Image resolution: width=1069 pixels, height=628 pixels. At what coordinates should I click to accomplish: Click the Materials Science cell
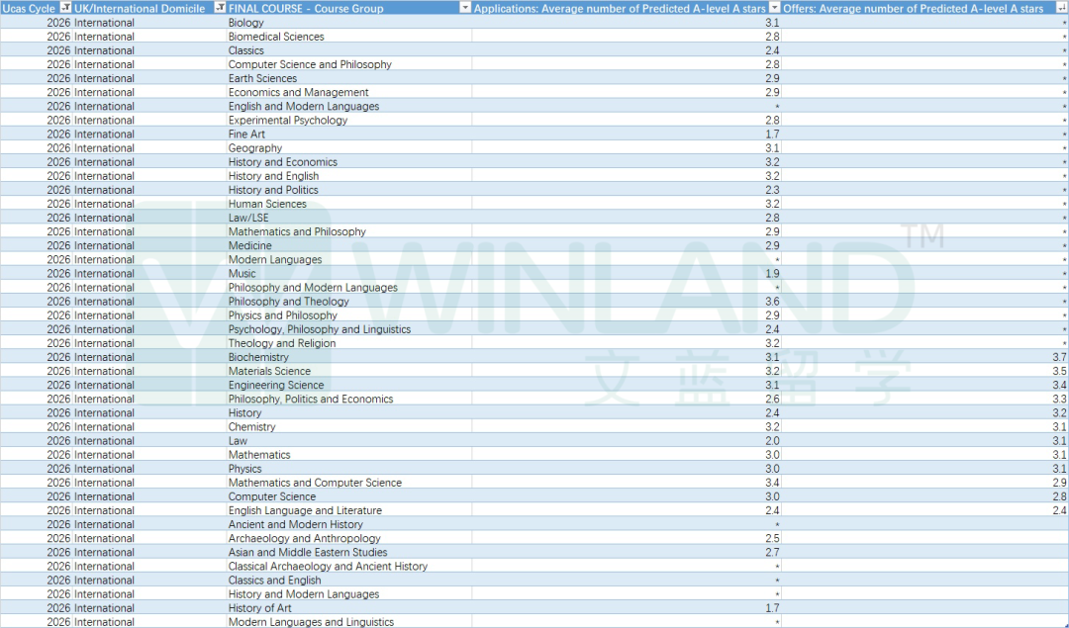click(349, 371)
